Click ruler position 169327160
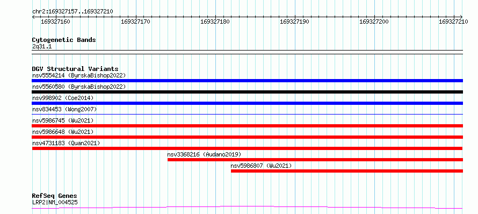The height and width of the screenshot is (214, 478). [x=55, y=22]
